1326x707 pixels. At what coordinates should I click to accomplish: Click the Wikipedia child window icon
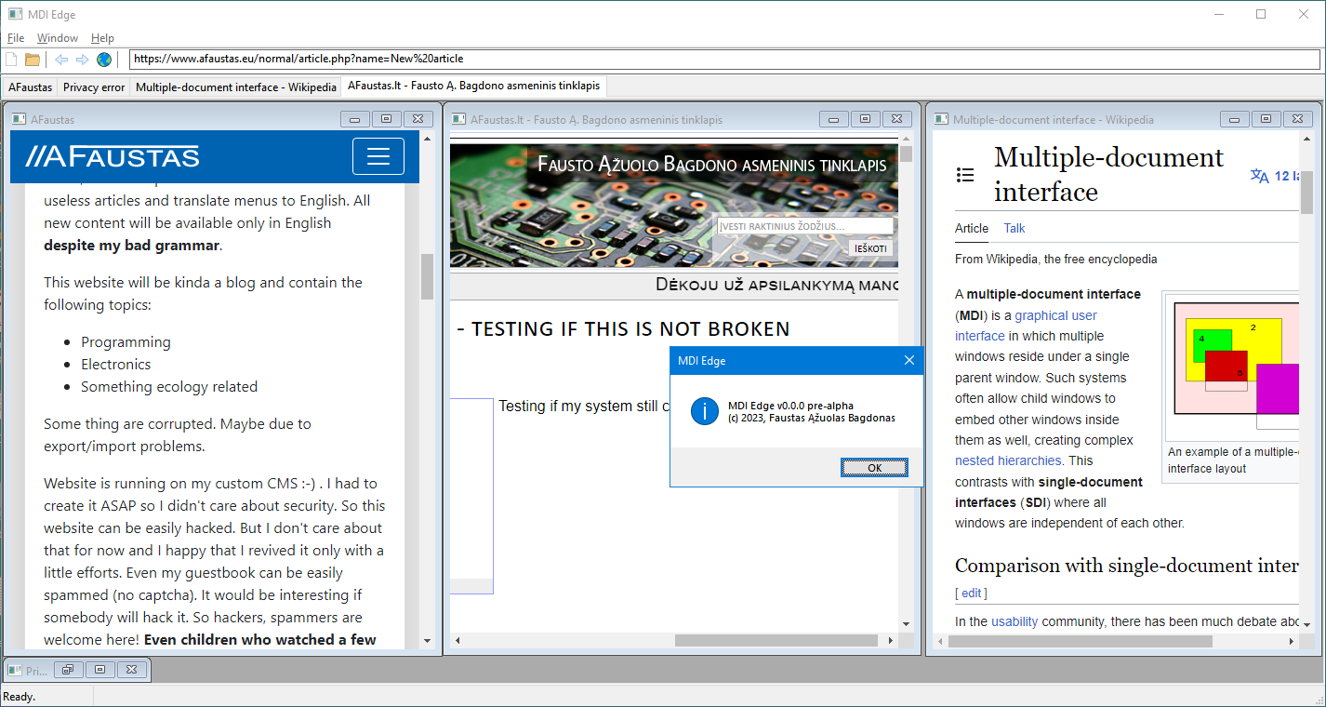(x=942, y=119)
